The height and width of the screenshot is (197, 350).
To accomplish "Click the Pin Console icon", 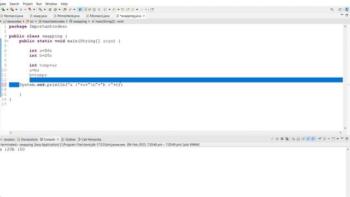I will [x=319, y=139].
